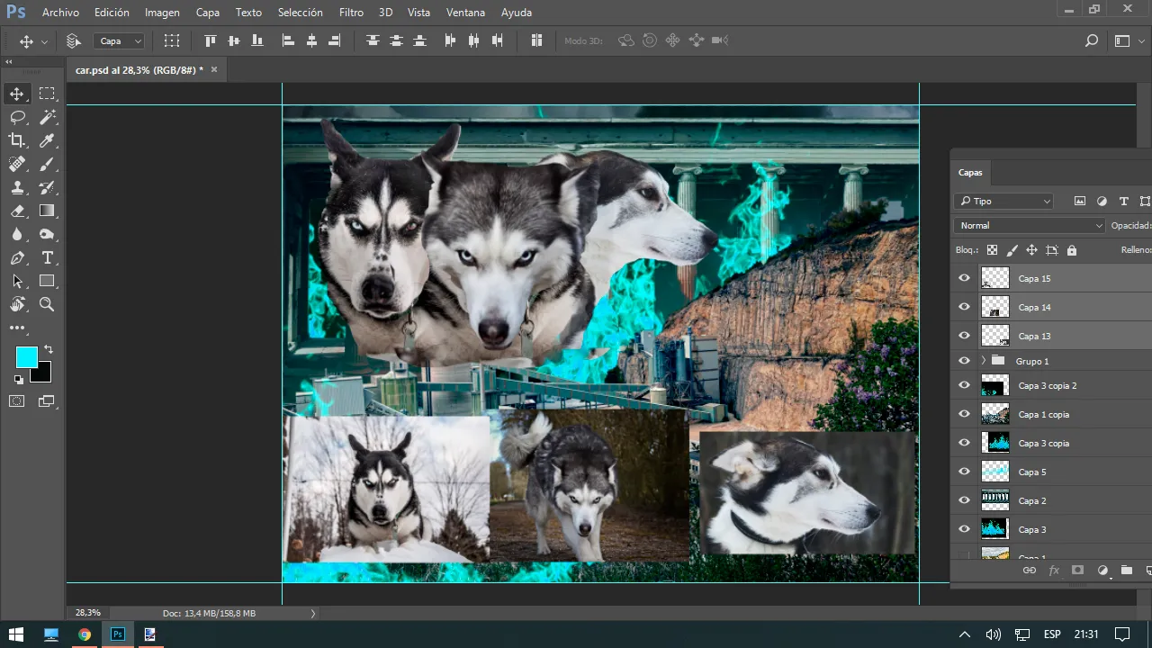
Task: Swap foreground and background colors
Action: tap(48, 349)
